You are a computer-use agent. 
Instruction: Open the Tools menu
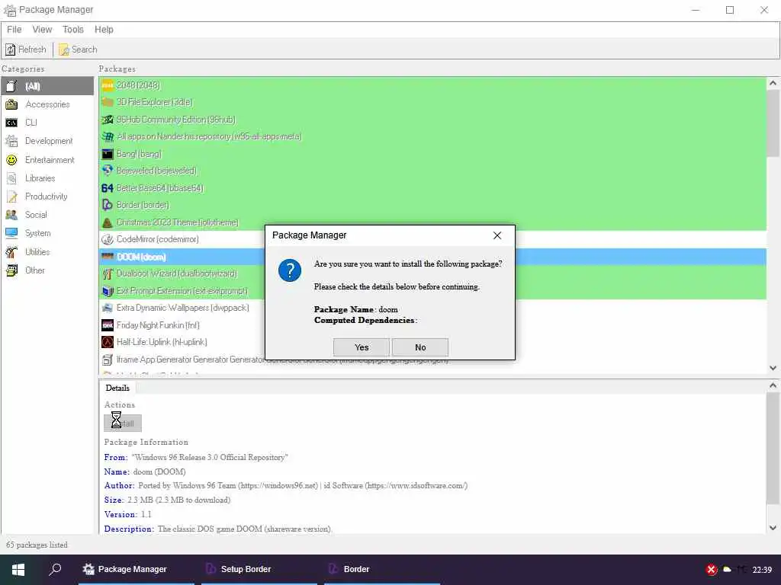tap(73, 30)
